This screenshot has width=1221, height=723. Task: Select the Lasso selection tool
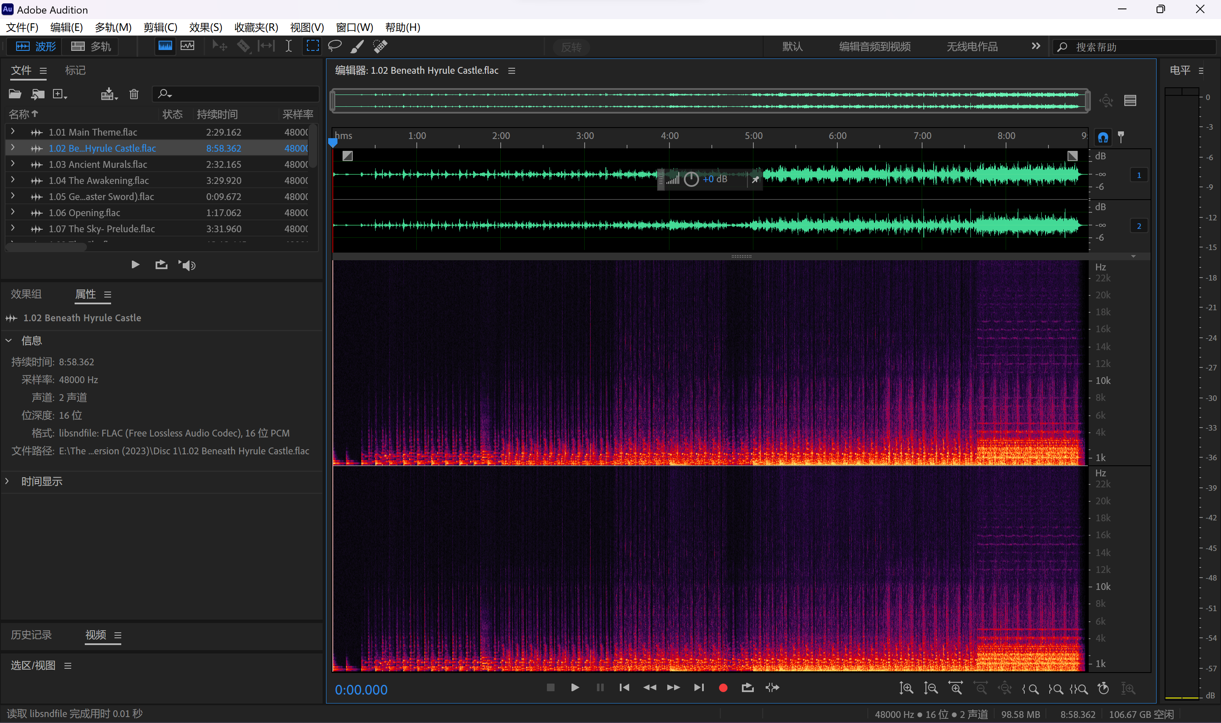(x=335, y=46)
